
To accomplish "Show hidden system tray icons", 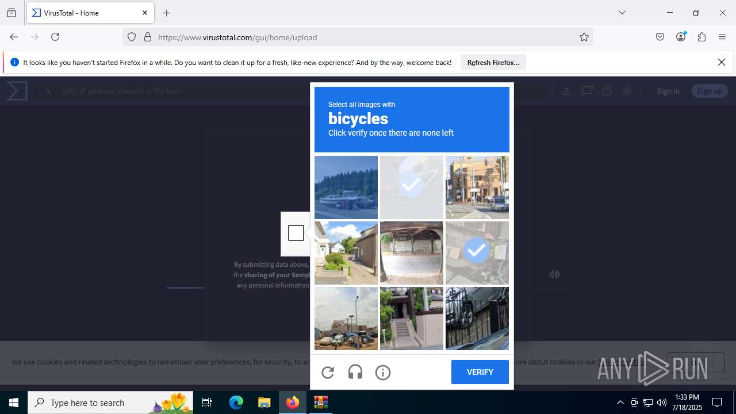I will [x=620, y=402].
